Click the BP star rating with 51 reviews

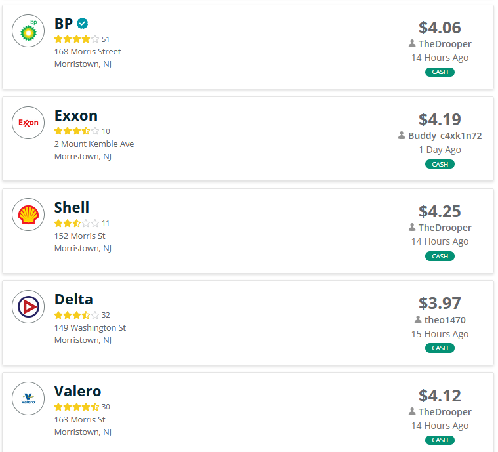(77, 39)
